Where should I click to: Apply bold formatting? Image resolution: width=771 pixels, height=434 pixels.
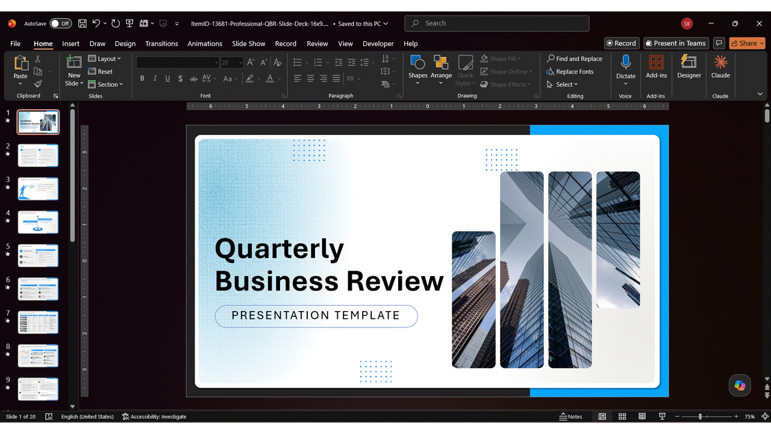point(142,78)
